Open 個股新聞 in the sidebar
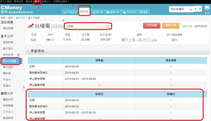 (8, 42)
